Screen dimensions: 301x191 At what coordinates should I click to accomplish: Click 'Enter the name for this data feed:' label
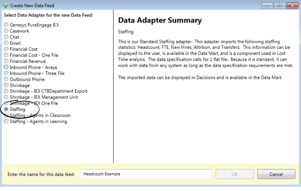click(x=41, y=174)
